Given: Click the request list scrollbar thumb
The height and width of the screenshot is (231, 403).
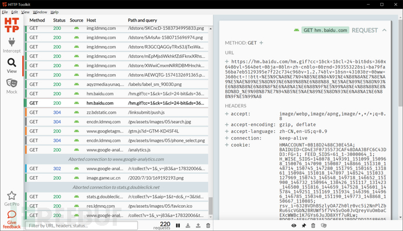Looking at the screenshot, I should [x=210, y=205].
